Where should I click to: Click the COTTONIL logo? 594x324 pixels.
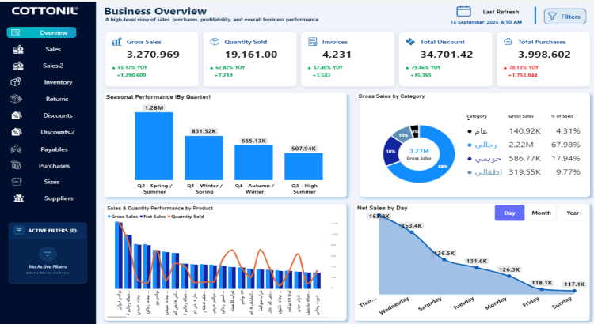(x=44, y=11)
